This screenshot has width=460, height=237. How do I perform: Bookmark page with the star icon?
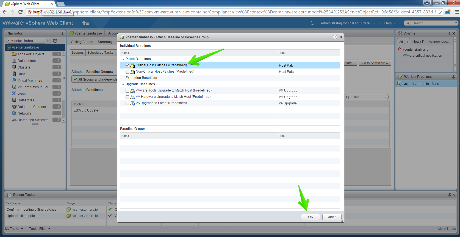pos(439,12)
